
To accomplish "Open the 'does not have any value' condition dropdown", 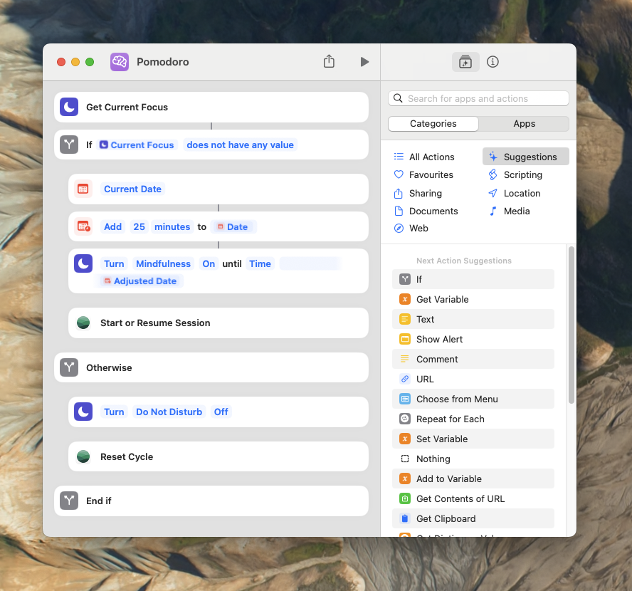I will tap(240, 145).
